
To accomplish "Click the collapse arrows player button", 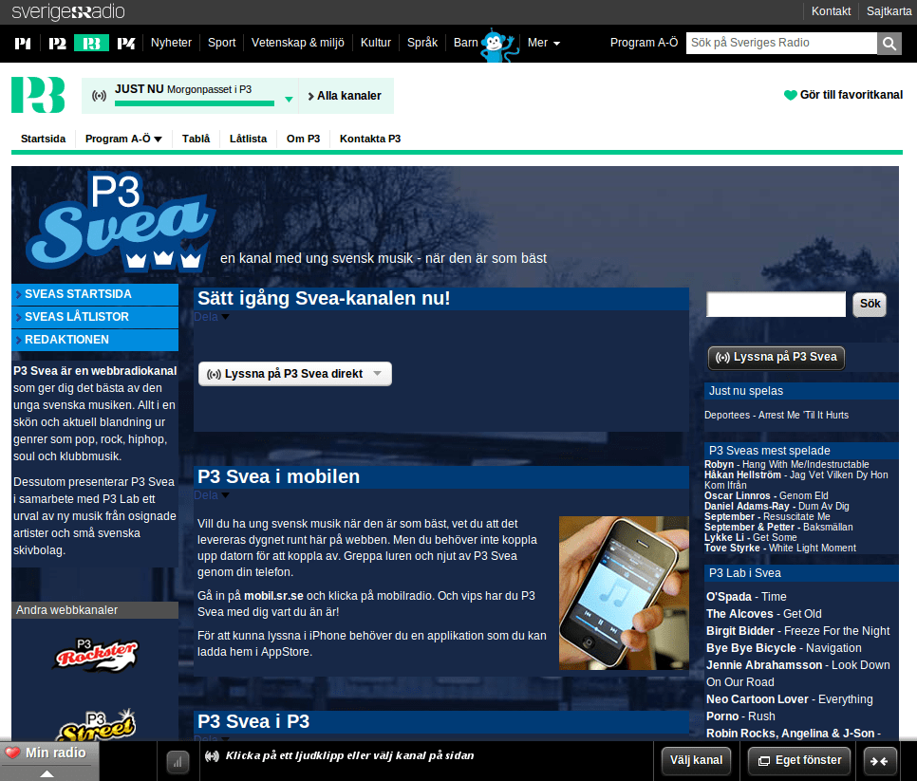I will point(879,760).
